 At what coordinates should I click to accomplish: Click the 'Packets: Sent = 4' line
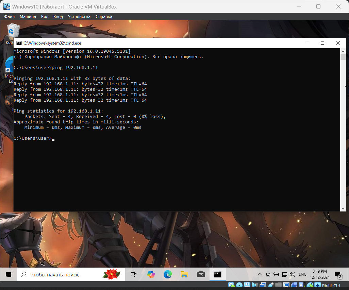(x=95, y=117)
